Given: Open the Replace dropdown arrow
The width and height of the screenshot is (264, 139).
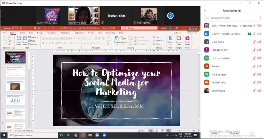Looking at the screenshot, I should pyautogui.click(x=164, y=40).
